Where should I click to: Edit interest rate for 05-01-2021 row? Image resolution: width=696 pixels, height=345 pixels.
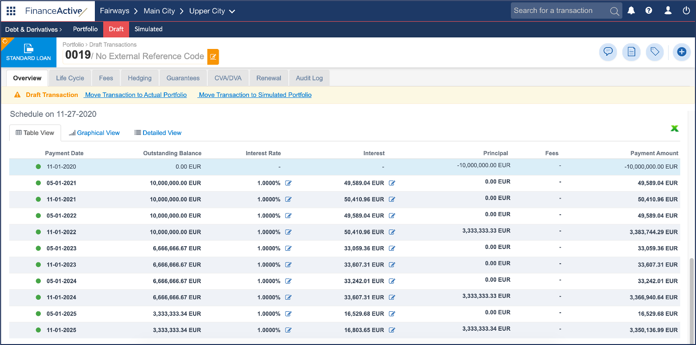[x=288, y=183]
